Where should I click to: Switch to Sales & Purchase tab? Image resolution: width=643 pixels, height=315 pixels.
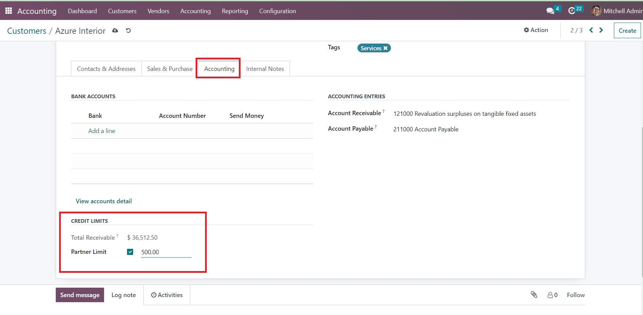[170, 69]
